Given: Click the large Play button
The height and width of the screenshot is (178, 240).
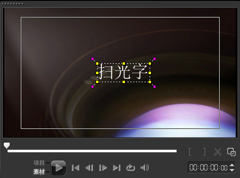Looking at the screenshot, I should [58, 168].
